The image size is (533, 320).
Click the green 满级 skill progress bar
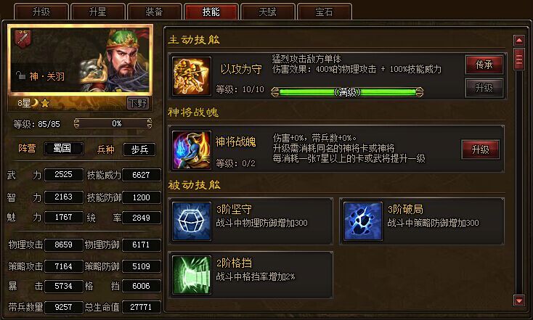click(x=347, y=92)
